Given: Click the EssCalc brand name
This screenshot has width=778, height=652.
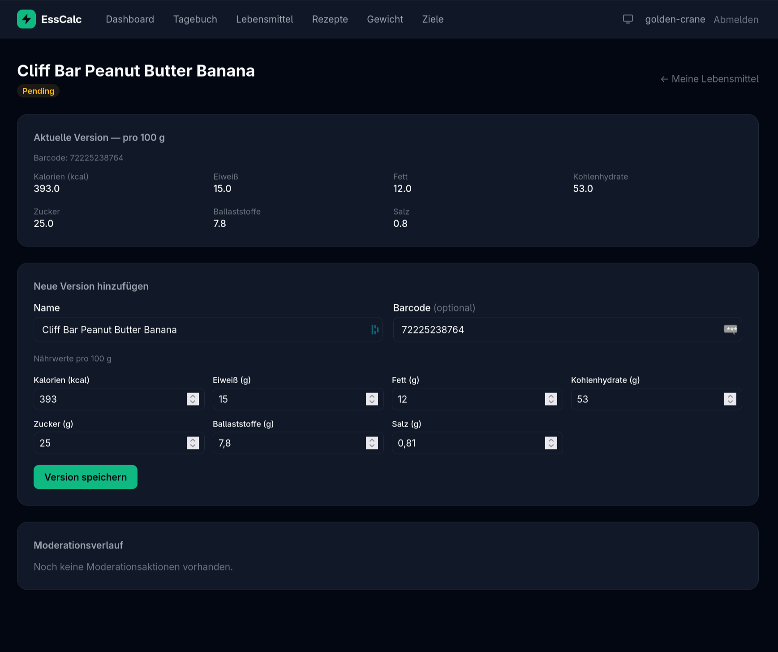Looking at the screenshot, I should [x=61, y=19].
